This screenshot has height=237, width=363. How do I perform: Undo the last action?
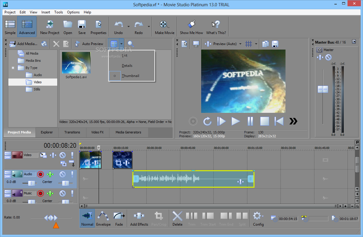coord(118,27)
